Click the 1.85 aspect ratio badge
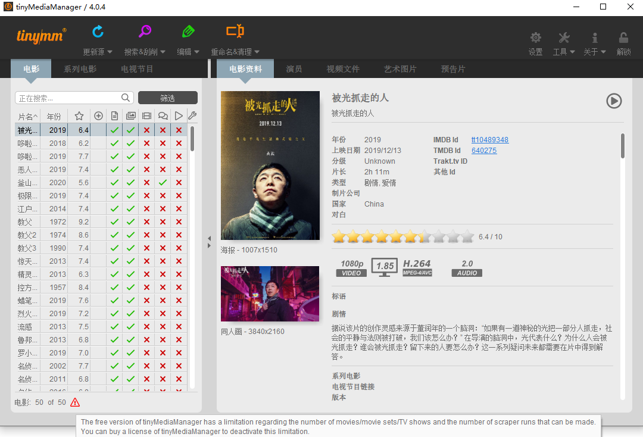Image resolution: width=643 pixels, height=437 pixels. (x=385, y=267)
